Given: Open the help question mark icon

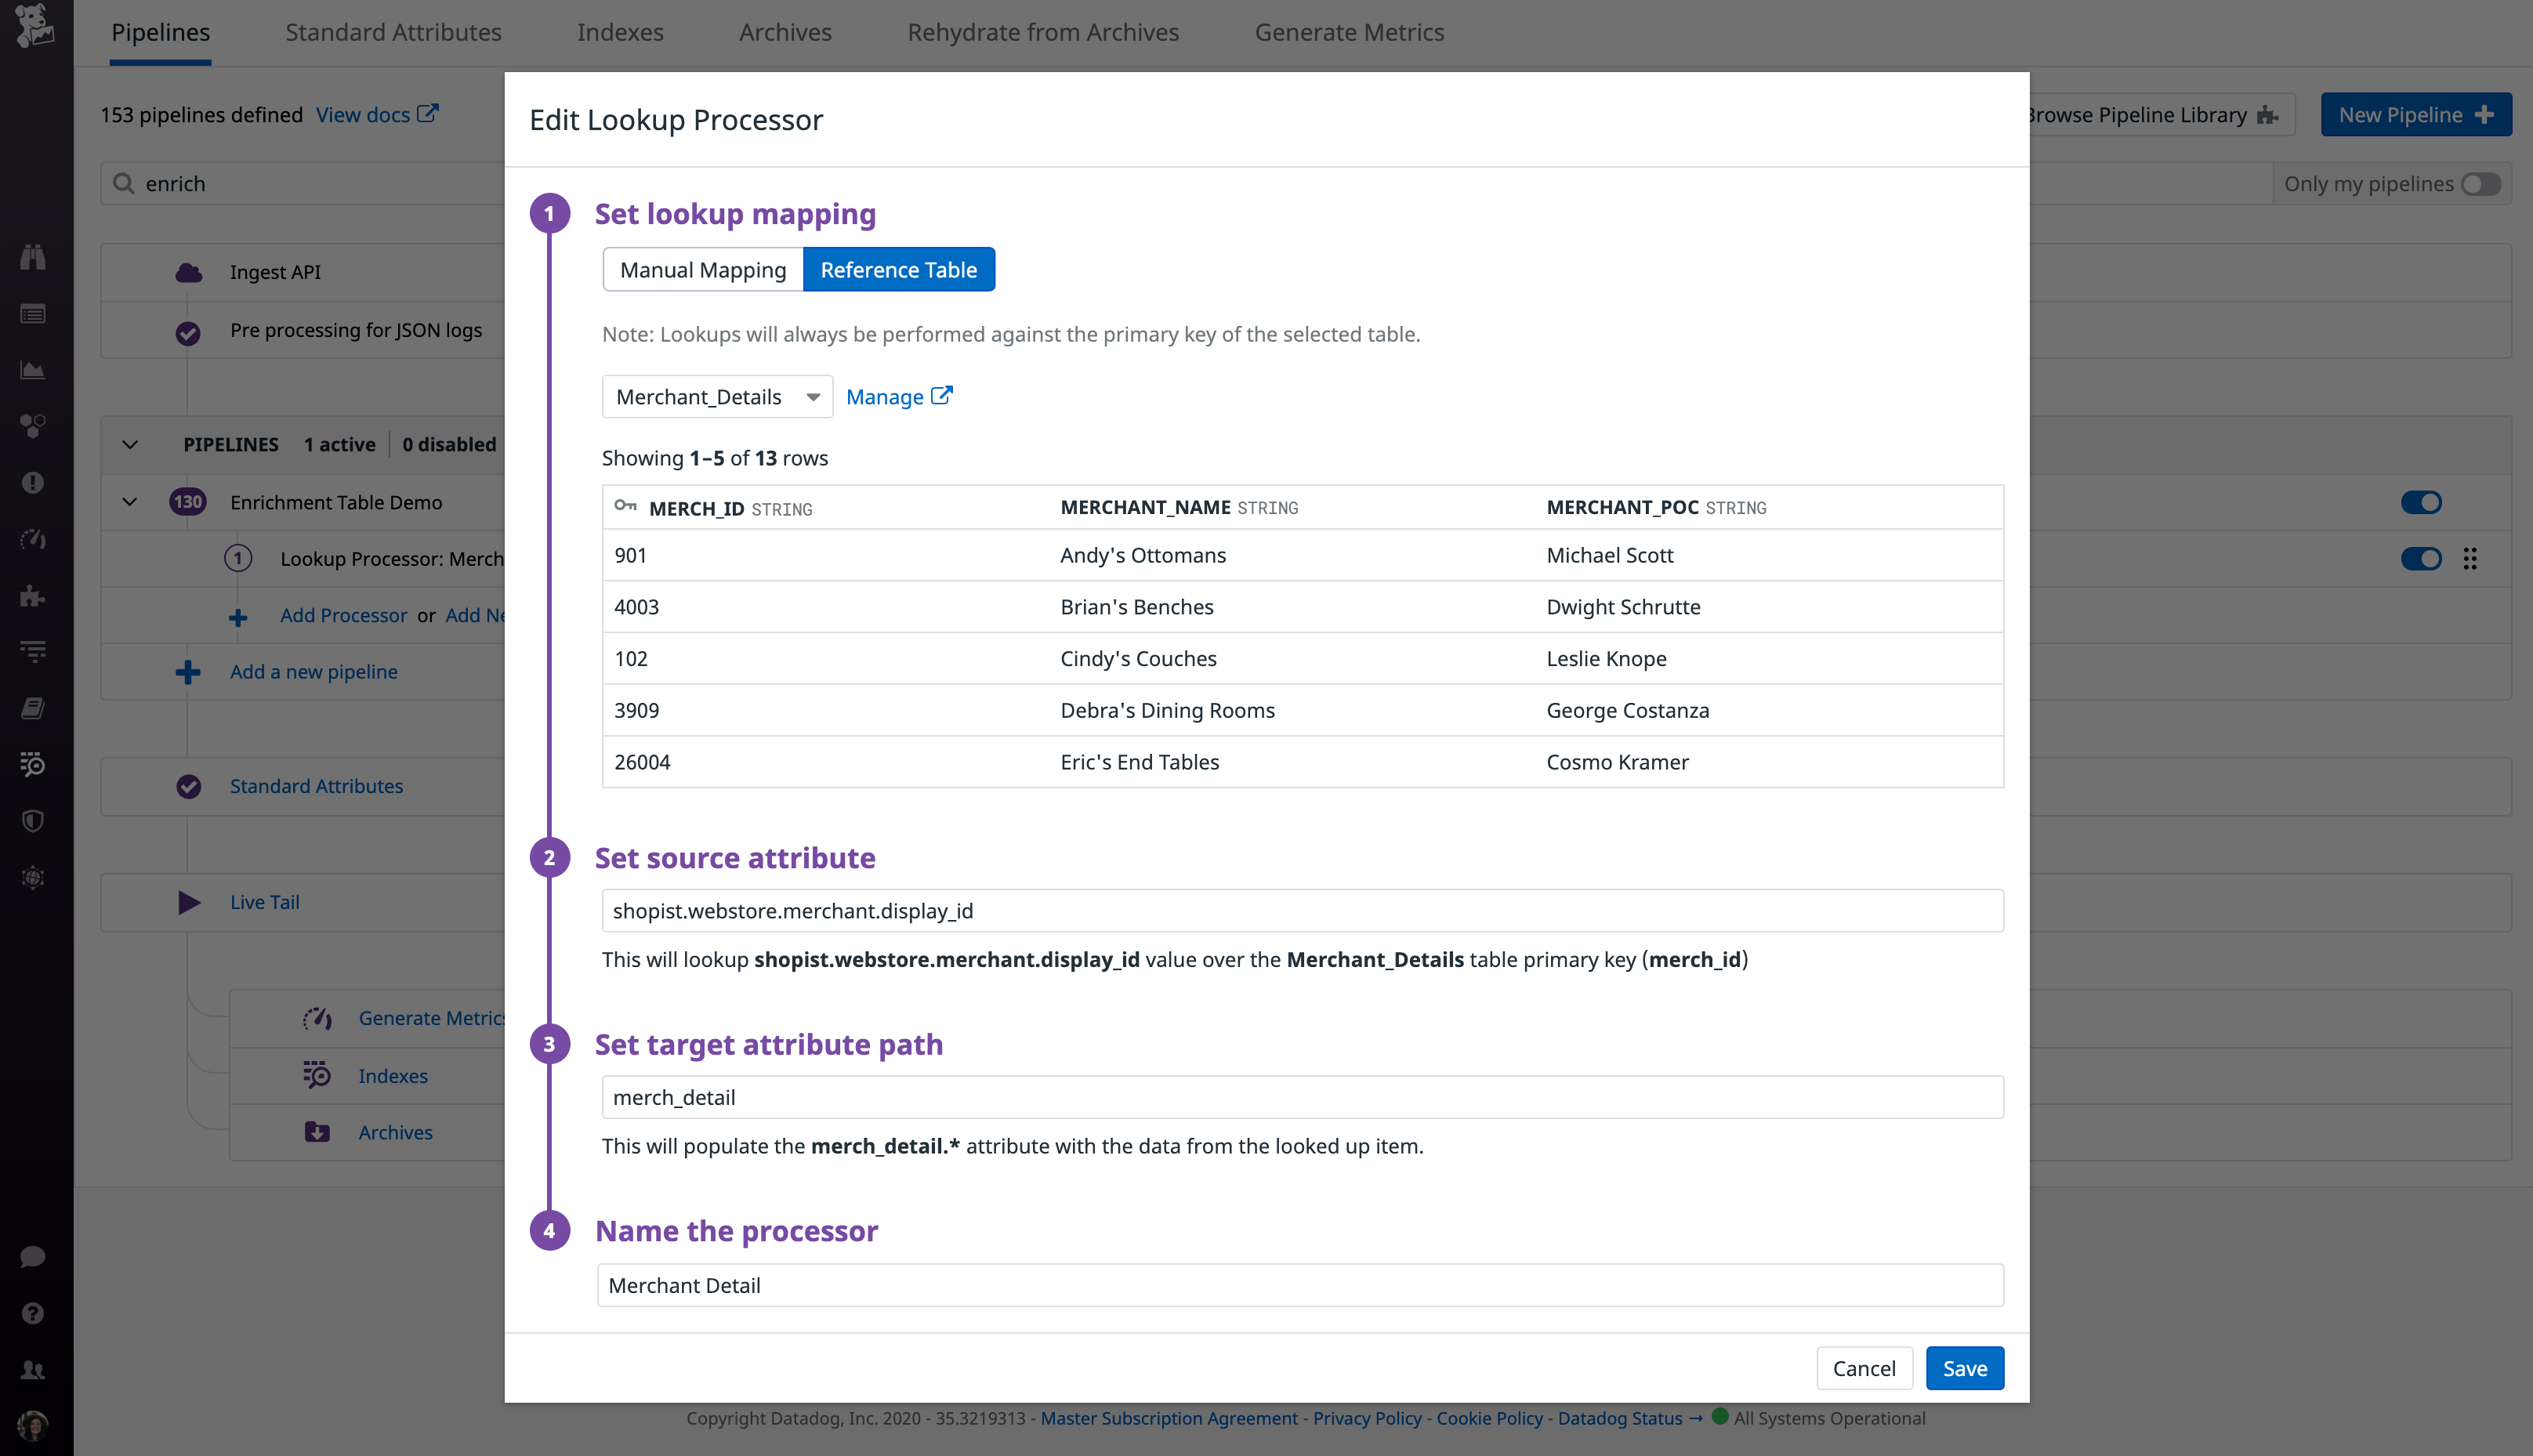Looking at the screenshot, I should click(x=33, y=1313).
